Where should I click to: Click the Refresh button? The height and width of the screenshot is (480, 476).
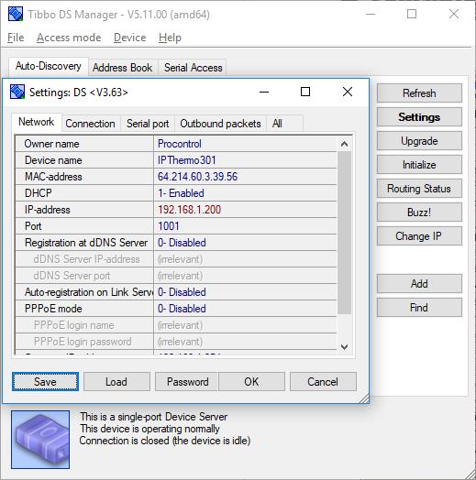419,93
